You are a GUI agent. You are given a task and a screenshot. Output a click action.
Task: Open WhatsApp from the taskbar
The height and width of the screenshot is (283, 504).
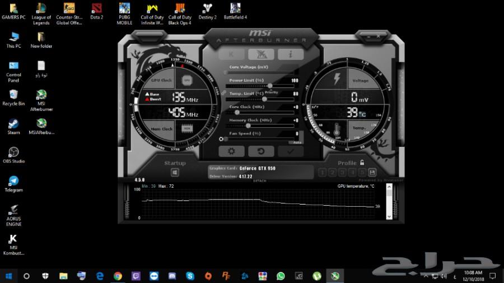point(281,276)
